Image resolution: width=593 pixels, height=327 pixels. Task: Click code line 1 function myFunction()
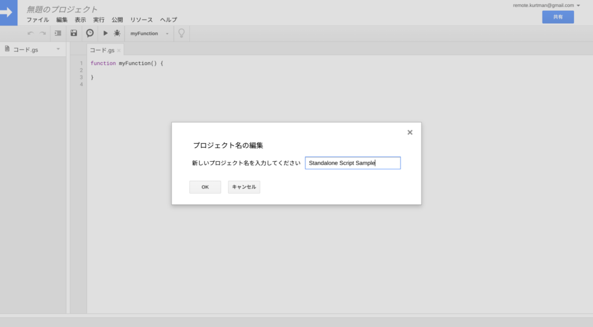pyautogui.click(x=127, y=63)
